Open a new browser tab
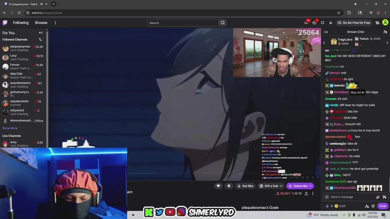 53,4
